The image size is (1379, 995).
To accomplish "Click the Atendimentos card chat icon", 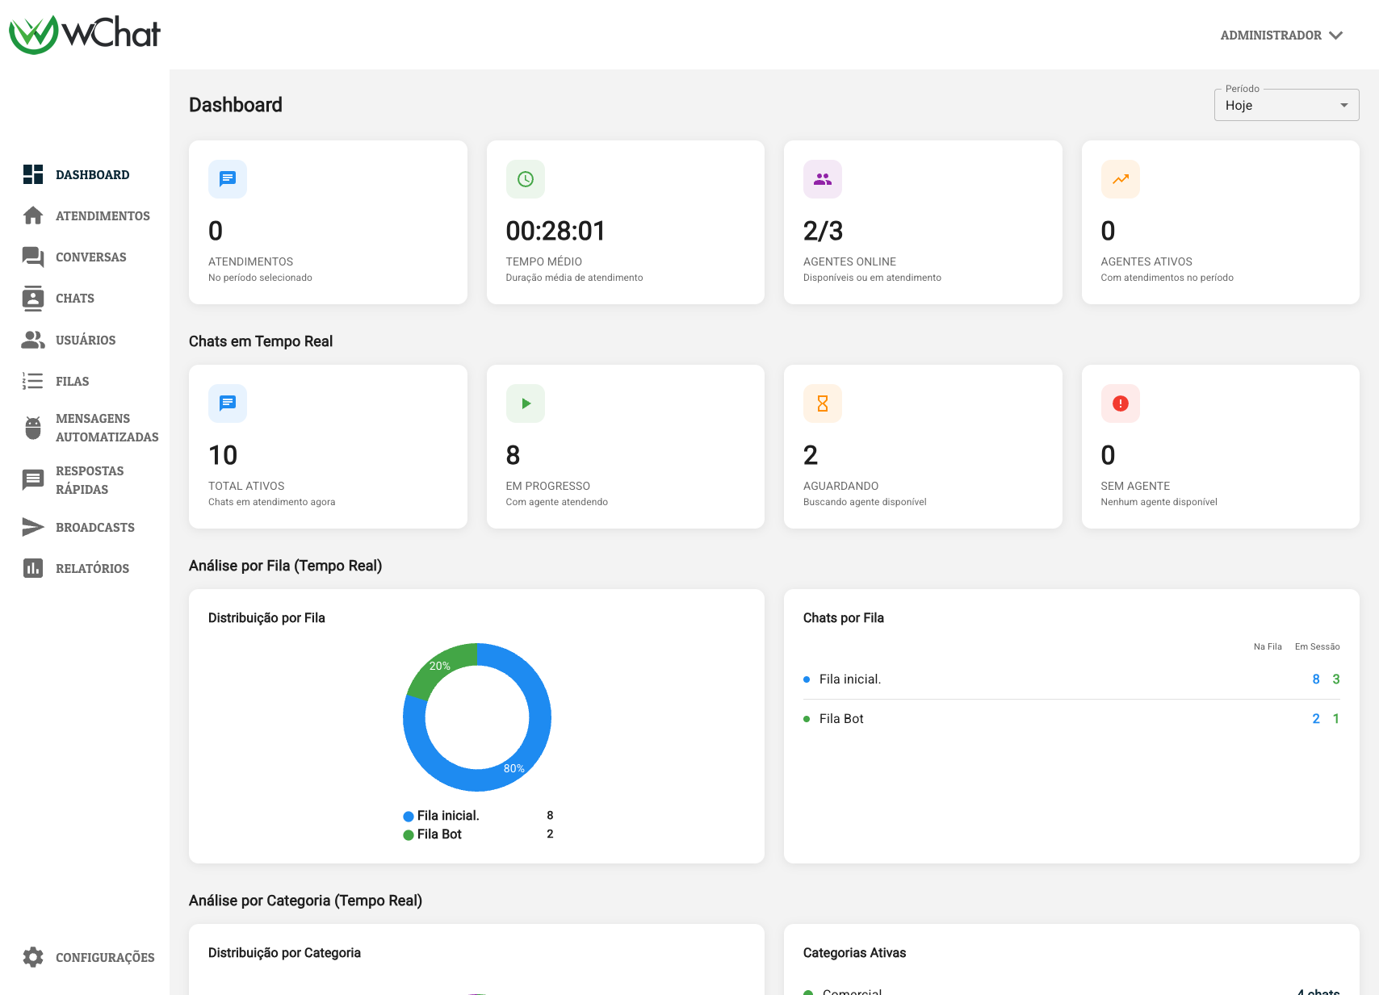I will [x=228, y=179].
